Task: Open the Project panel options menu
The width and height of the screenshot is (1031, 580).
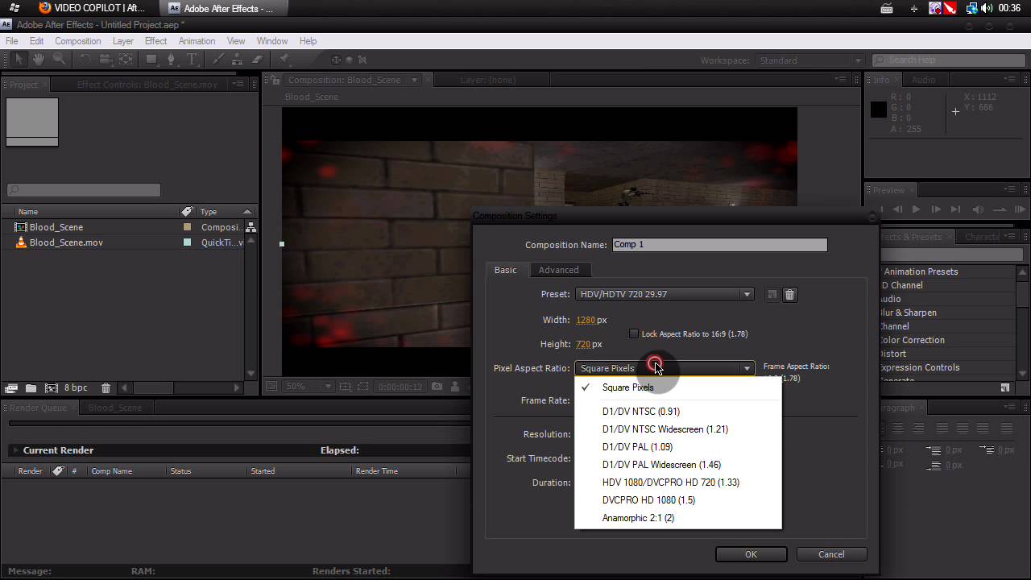Action: [x=238, y=84]
